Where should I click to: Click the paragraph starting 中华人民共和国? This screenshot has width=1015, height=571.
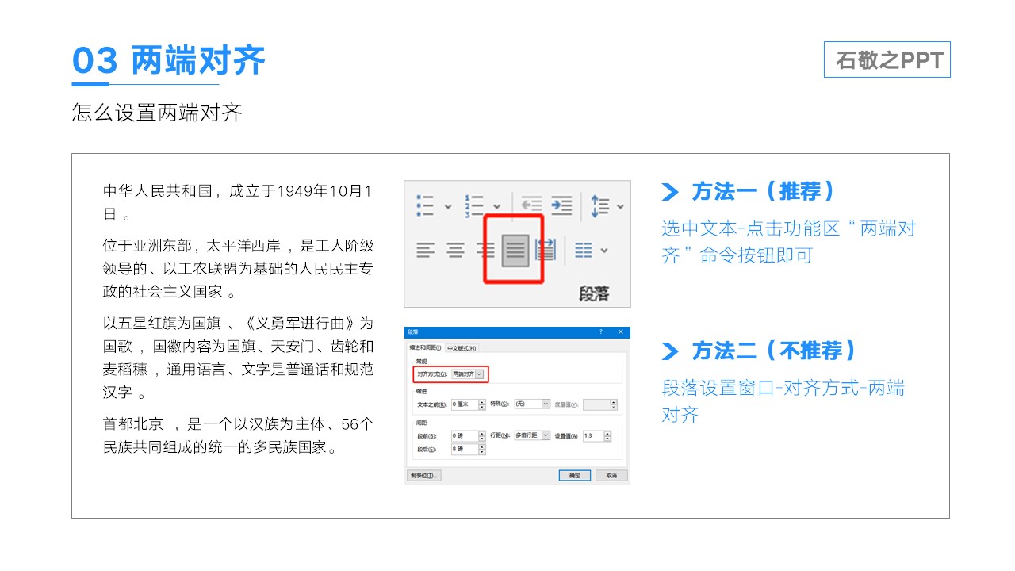click(238, 203)
